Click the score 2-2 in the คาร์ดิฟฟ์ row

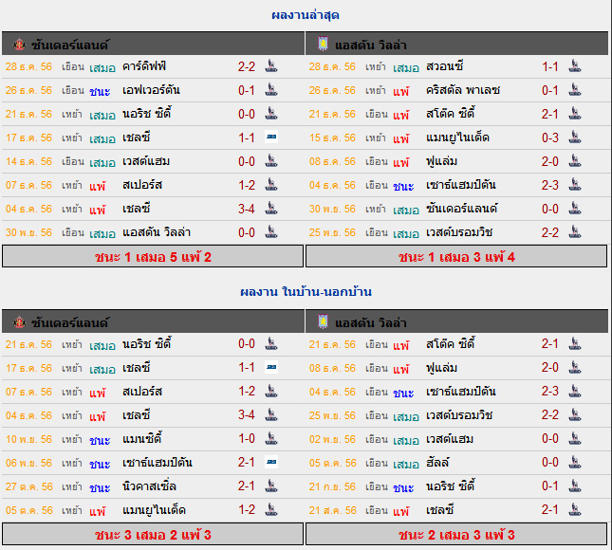(247, 66)
